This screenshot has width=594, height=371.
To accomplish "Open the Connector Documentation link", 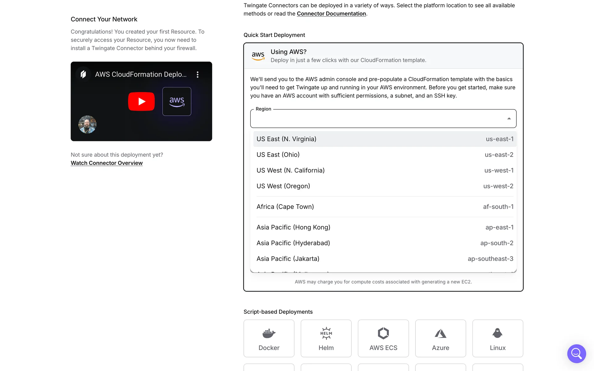I will pos(331,14).
